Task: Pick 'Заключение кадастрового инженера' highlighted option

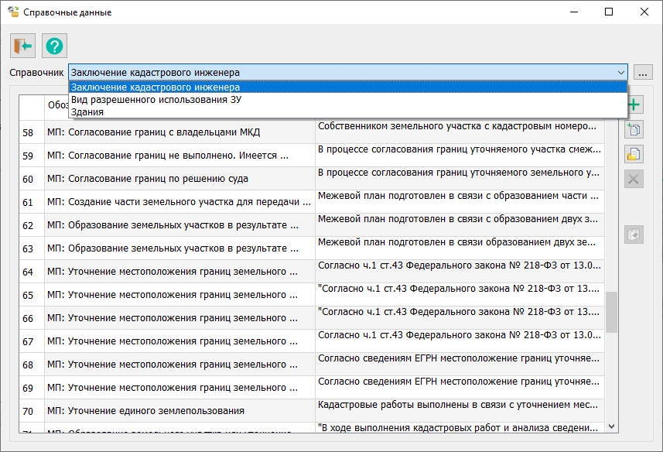Action: coord(155,87)
